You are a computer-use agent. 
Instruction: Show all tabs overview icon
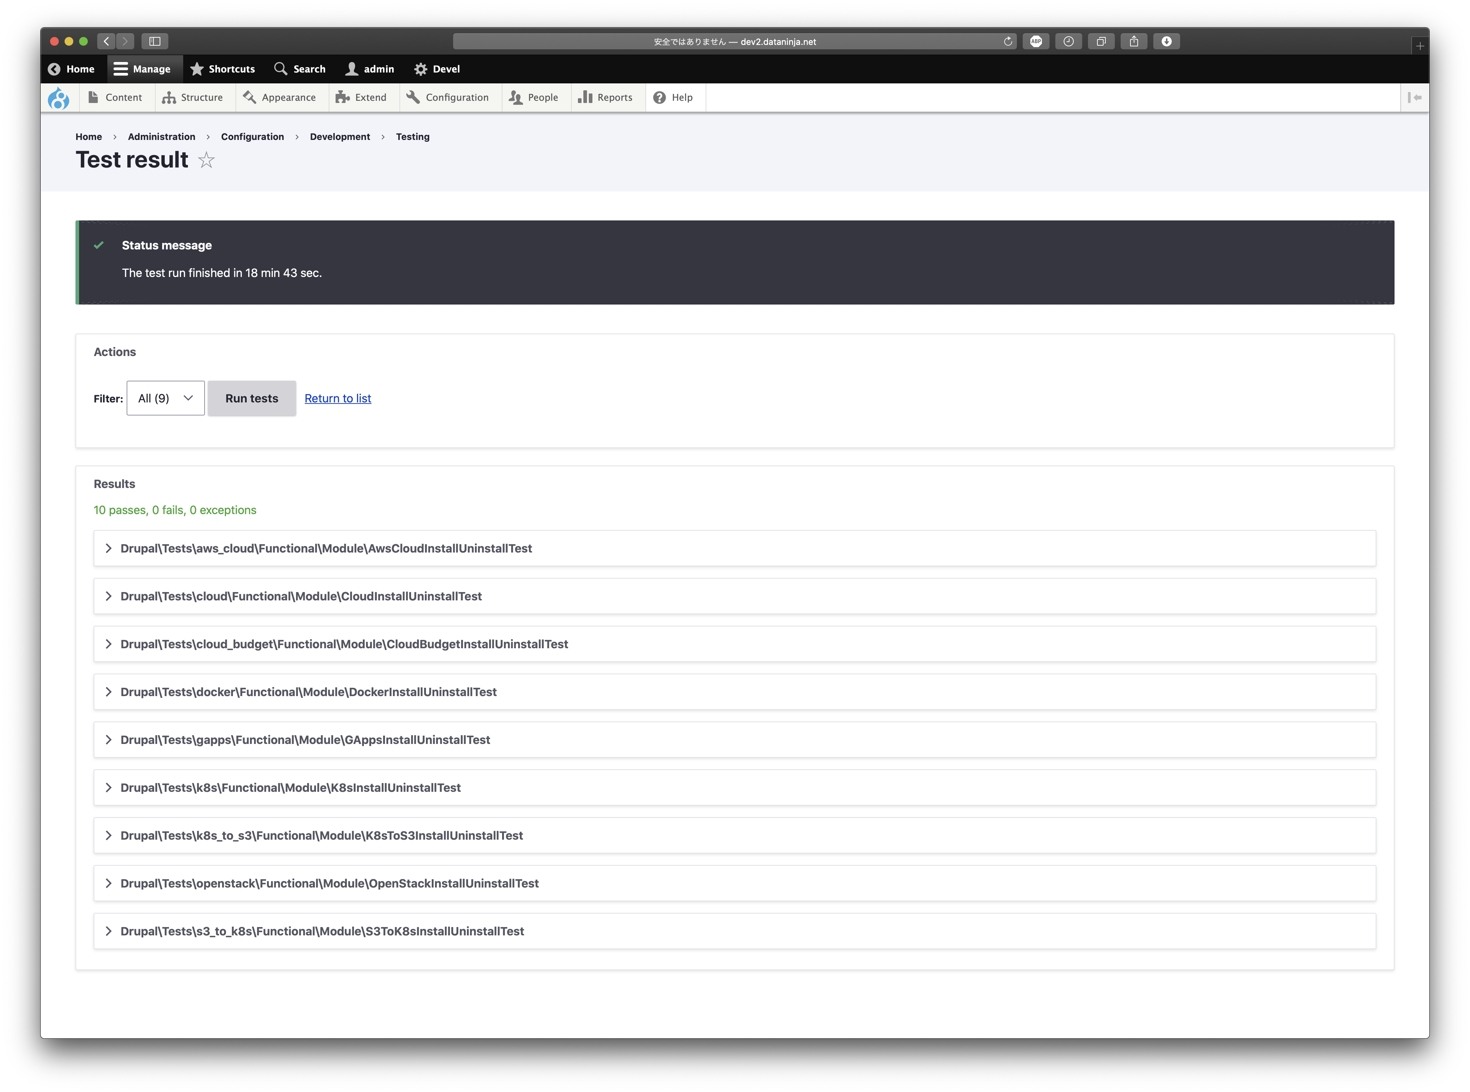[x=1101, y=42]
